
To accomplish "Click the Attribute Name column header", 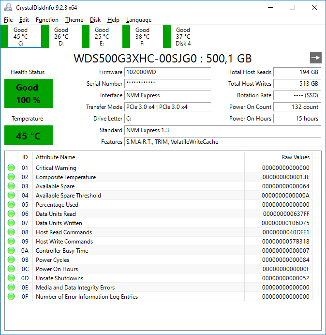I will click(138, 157).
